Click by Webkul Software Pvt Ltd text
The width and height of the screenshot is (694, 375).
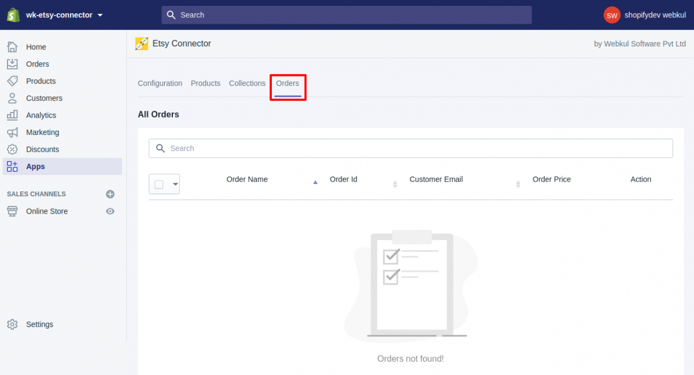(640, 44)
